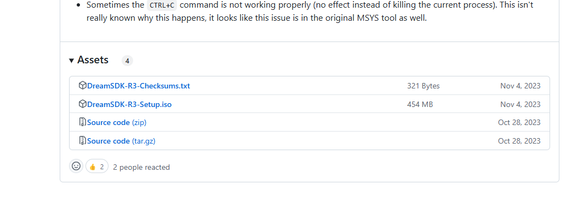
Task: Collapse the Assets section triangle
Action: (71, 60)
